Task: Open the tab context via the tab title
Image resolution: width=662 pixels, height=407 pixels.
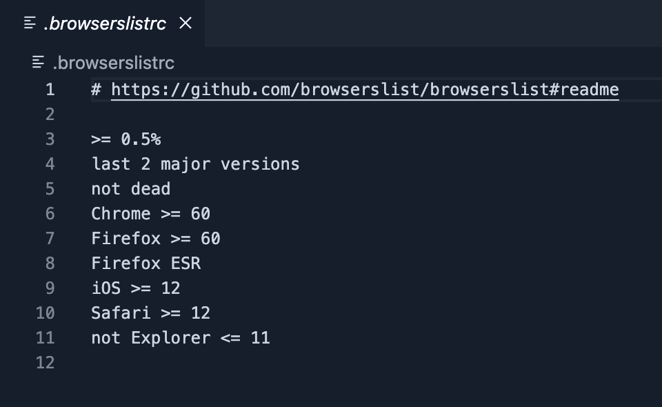Action: (x=103, y=23)
